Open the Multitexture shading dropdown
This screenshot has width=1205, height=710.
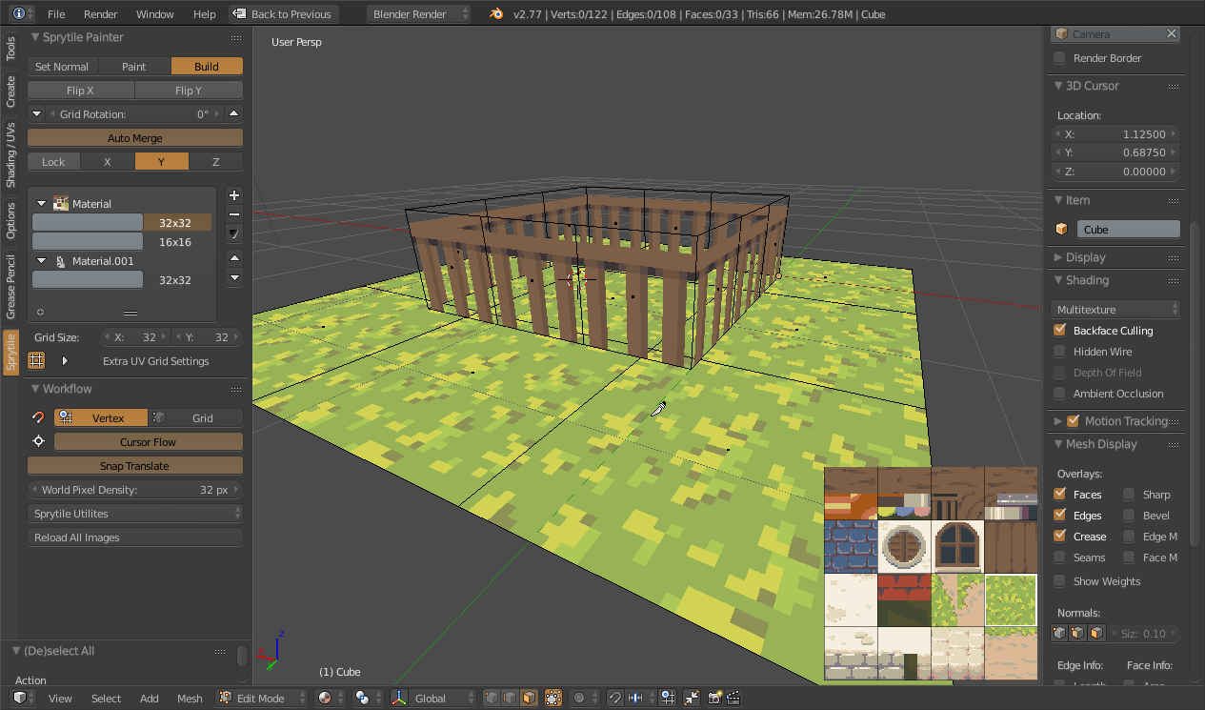[1116, 309]
